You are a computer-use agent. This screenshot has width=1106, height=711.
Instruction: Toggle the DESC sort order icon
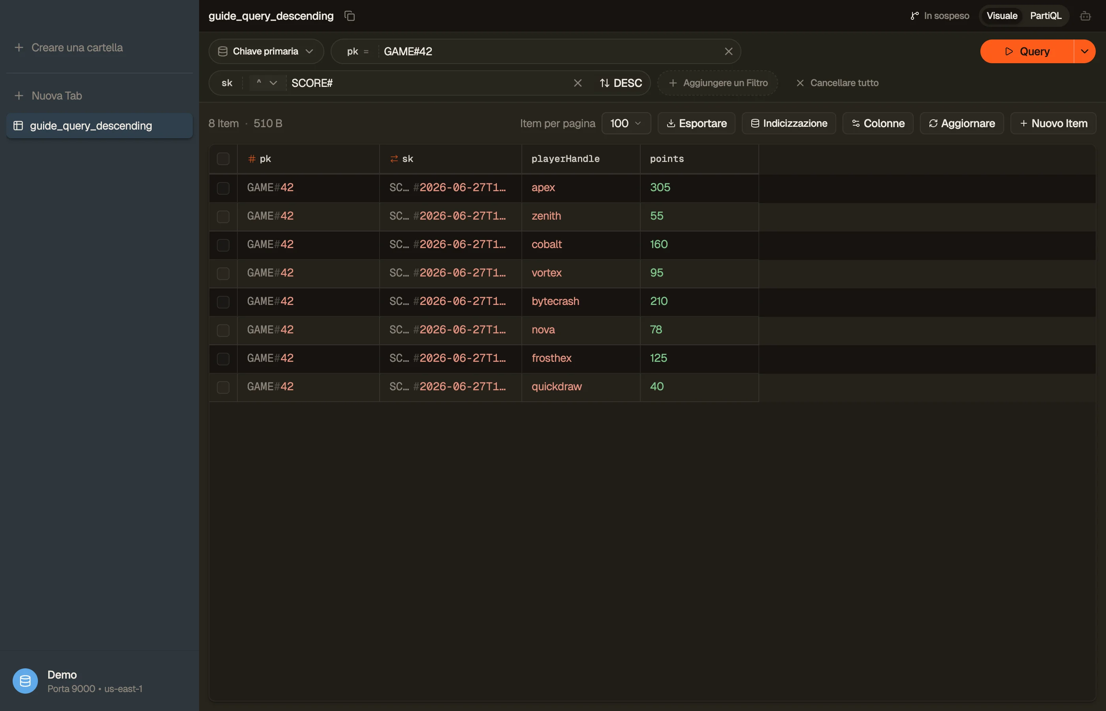[x=604, y=83]
